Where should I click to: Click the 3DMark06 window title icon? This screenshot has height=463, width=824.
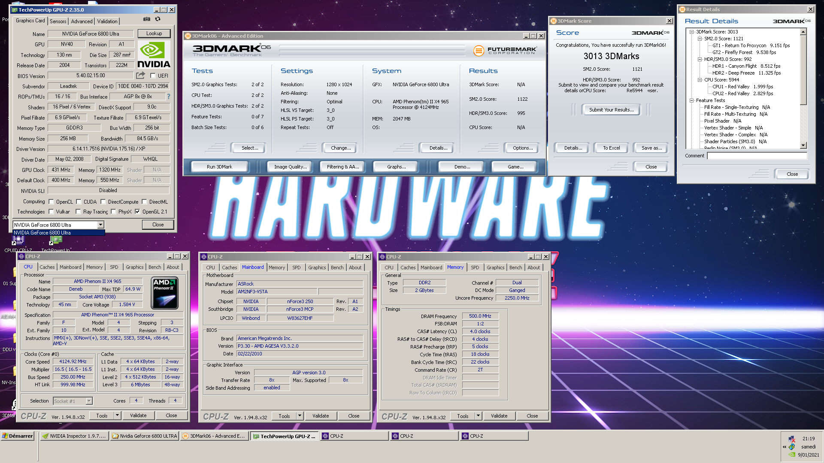pyautogui.click(x=188, y=36)
